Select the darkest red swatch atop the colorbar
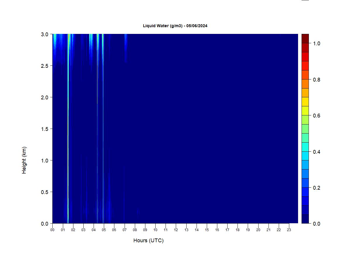This screenshot has width=351, height=263. point(305,39)
